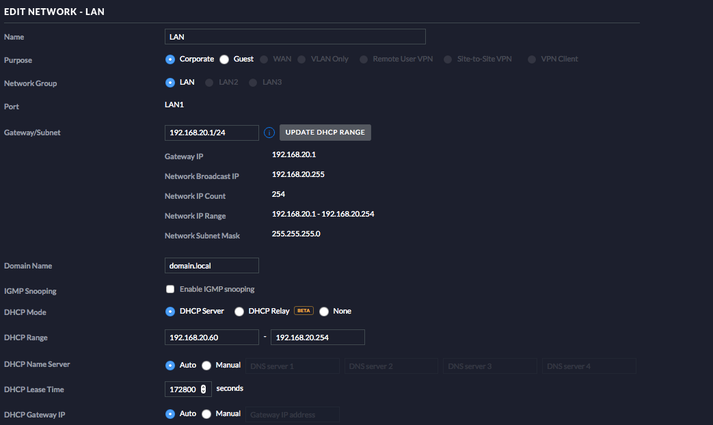Choose the Remote User VPN purpose option
Viewport: 713px width, 425px height.
(363, 59)
